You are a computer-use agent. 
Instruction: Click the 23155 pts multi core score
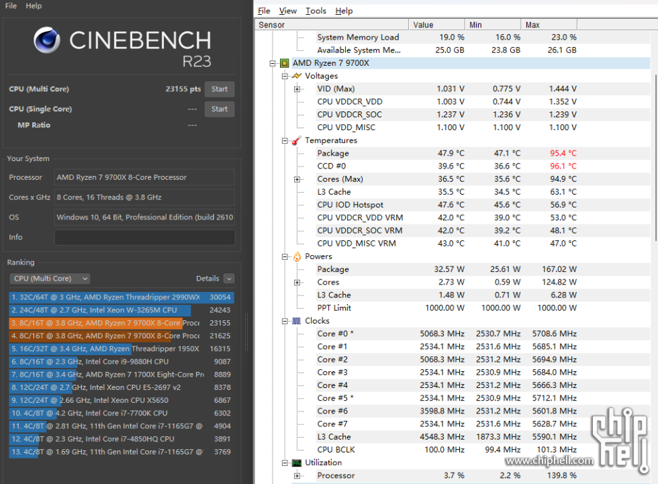coord(183,89)
